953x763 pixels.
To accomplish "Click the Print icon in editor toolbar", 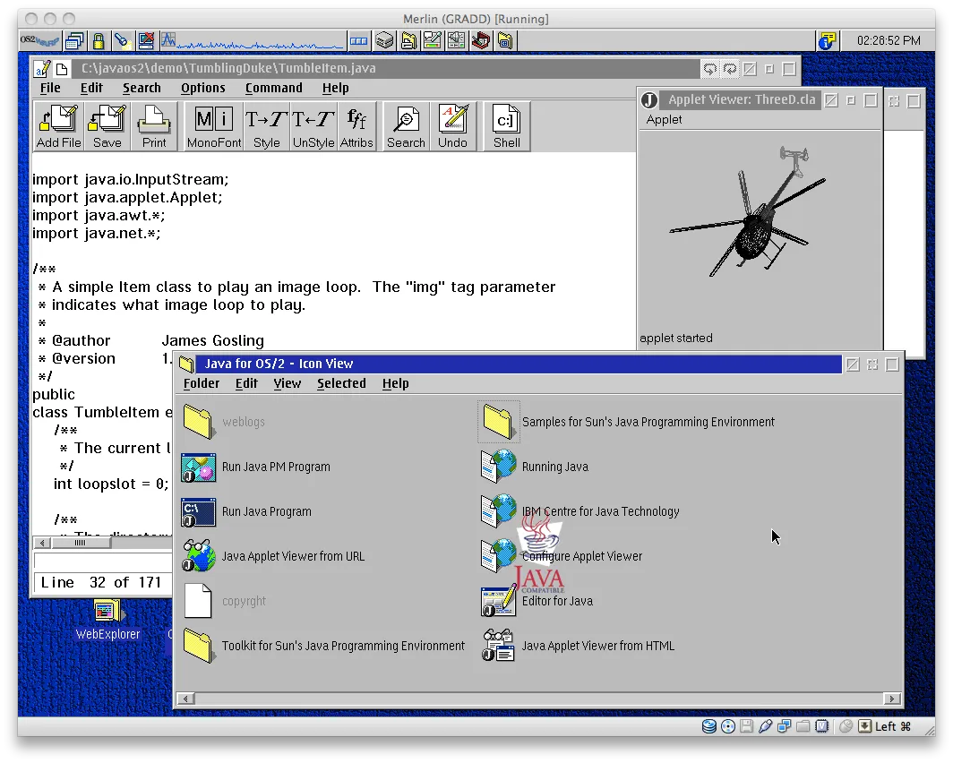I will [x=154, y=126].
